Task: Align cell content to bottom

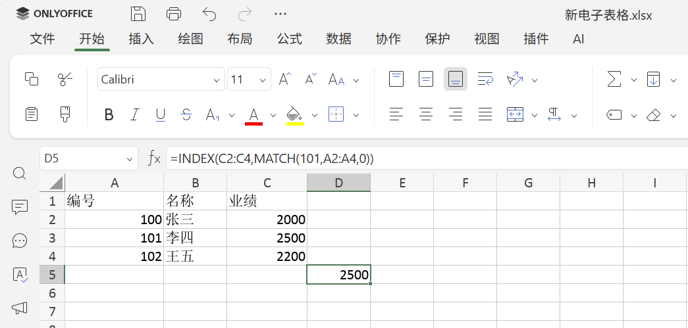Action: point(456,80)
